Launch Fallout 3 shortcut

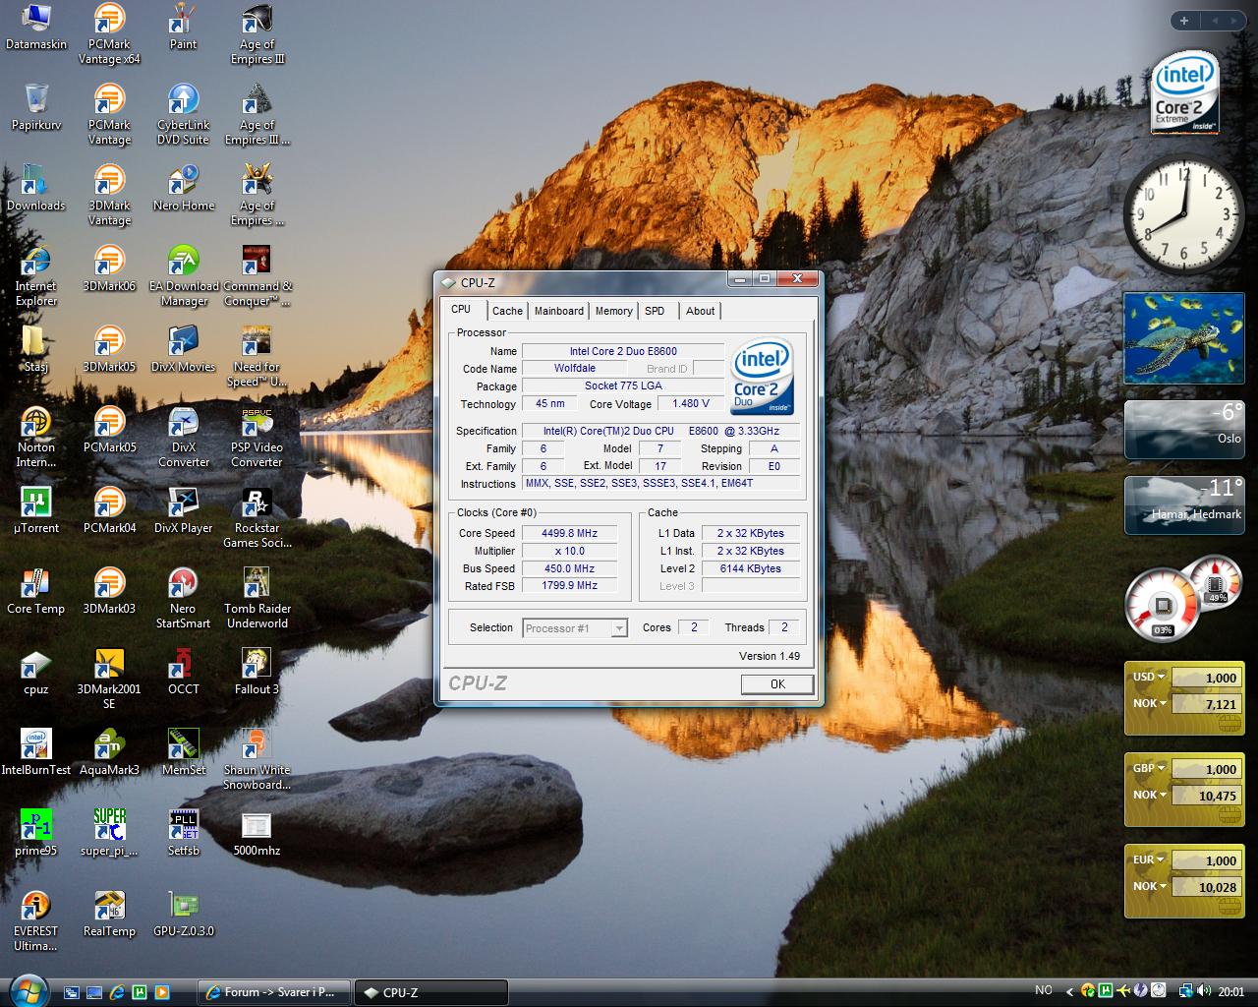click(x=257, y=673)
